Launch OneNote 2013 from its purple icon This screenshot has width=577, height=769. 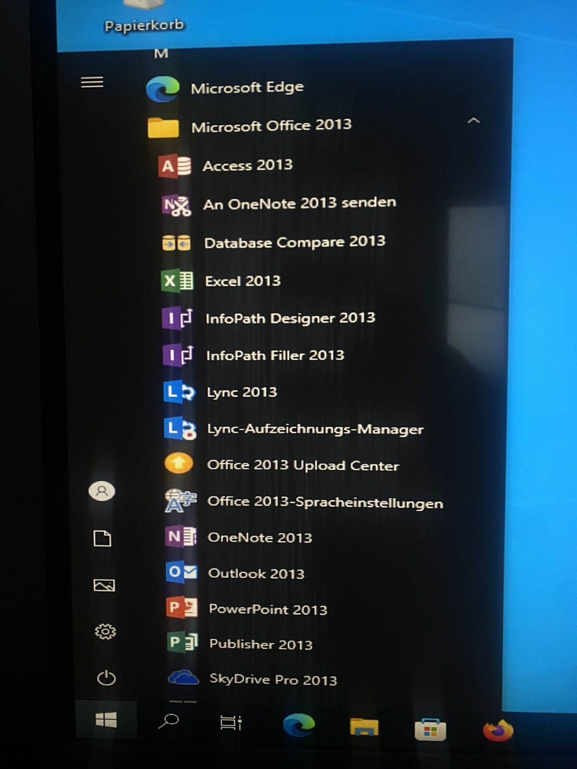click(x=181, y=537)
